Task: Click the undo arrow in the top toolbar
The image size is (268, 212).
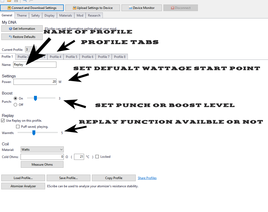Action: click(25, 1)
